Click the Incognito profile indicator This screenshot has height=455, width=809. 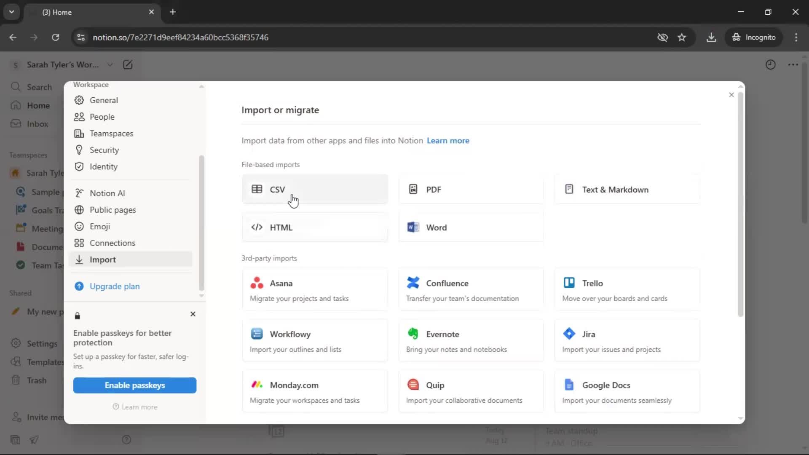point(753,37)
